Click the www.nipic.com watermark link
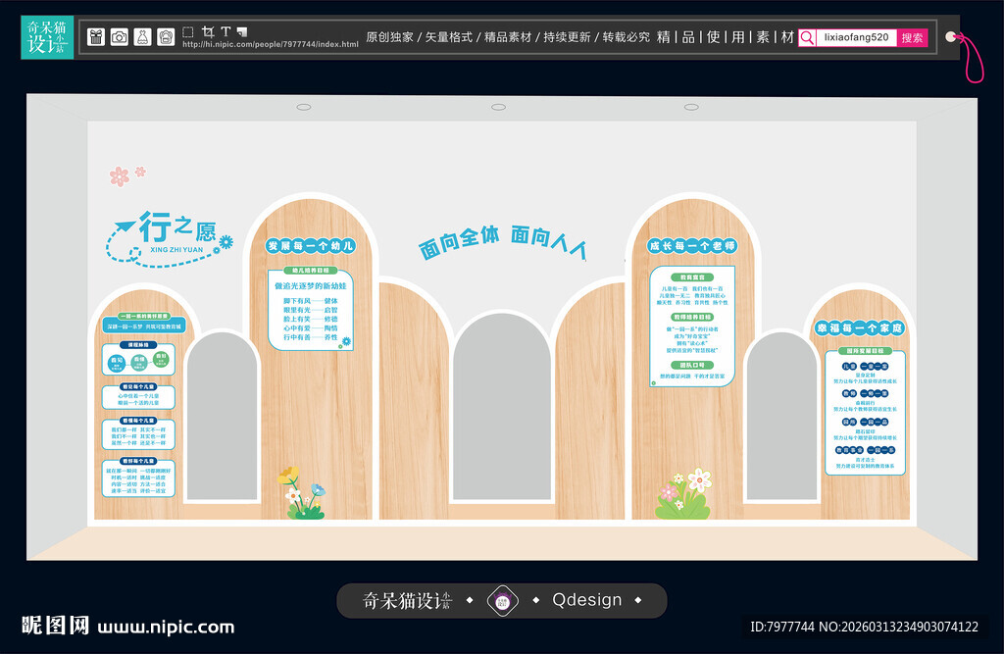Viewport: 1004px width, 654px height. (165, 627)
